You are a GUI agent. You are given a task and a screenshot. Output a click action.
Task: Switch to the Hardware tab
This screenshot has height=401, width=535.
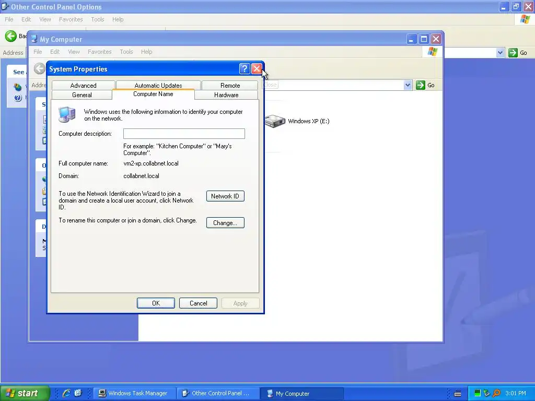point(226,95)
